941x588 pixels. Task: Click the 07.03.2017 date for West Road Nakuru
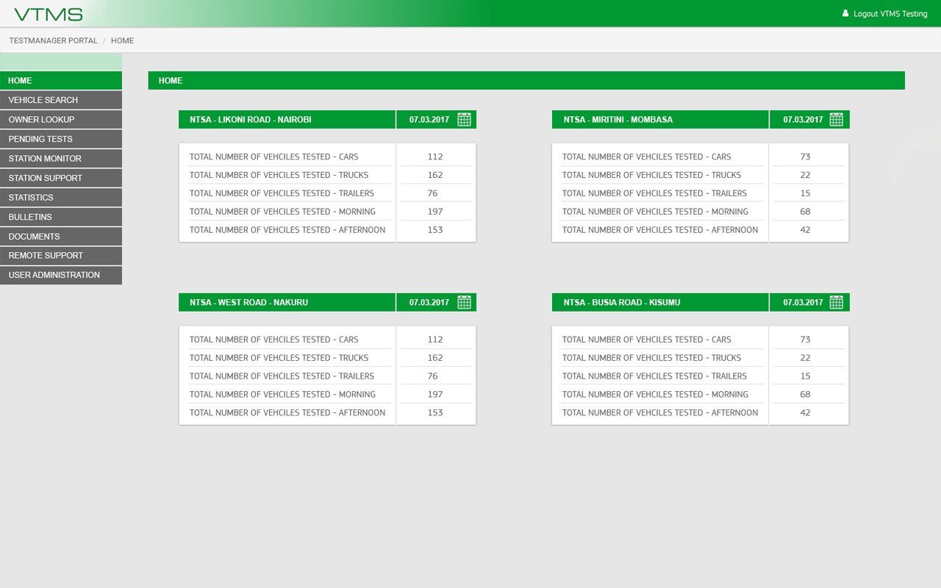[429, 302]
